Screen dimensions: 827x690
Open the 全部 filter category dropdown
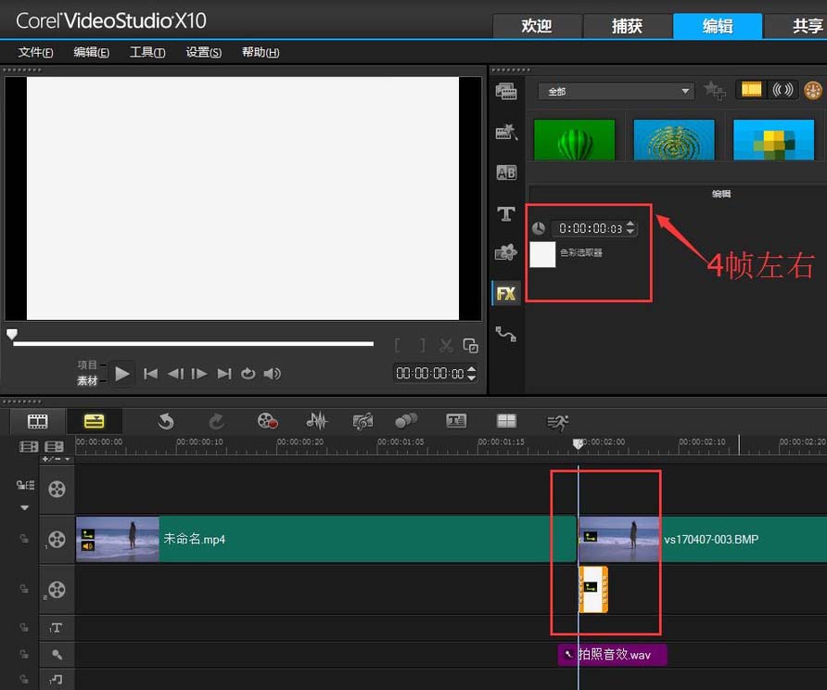(x=616, y=91)
